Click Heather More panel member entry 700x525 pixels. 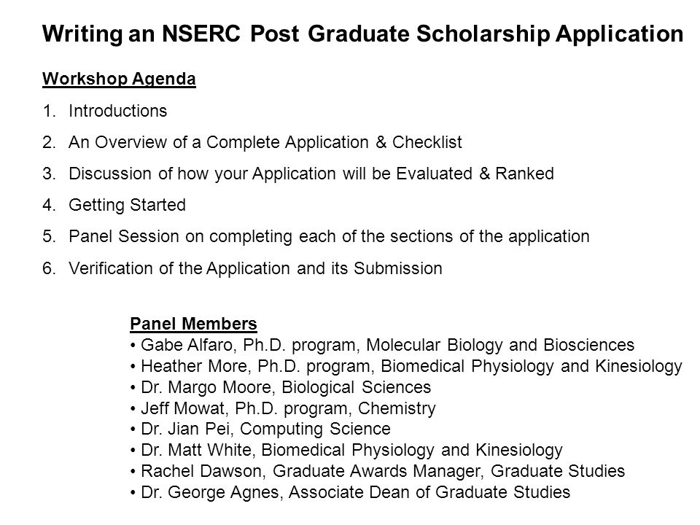(406, 367)
